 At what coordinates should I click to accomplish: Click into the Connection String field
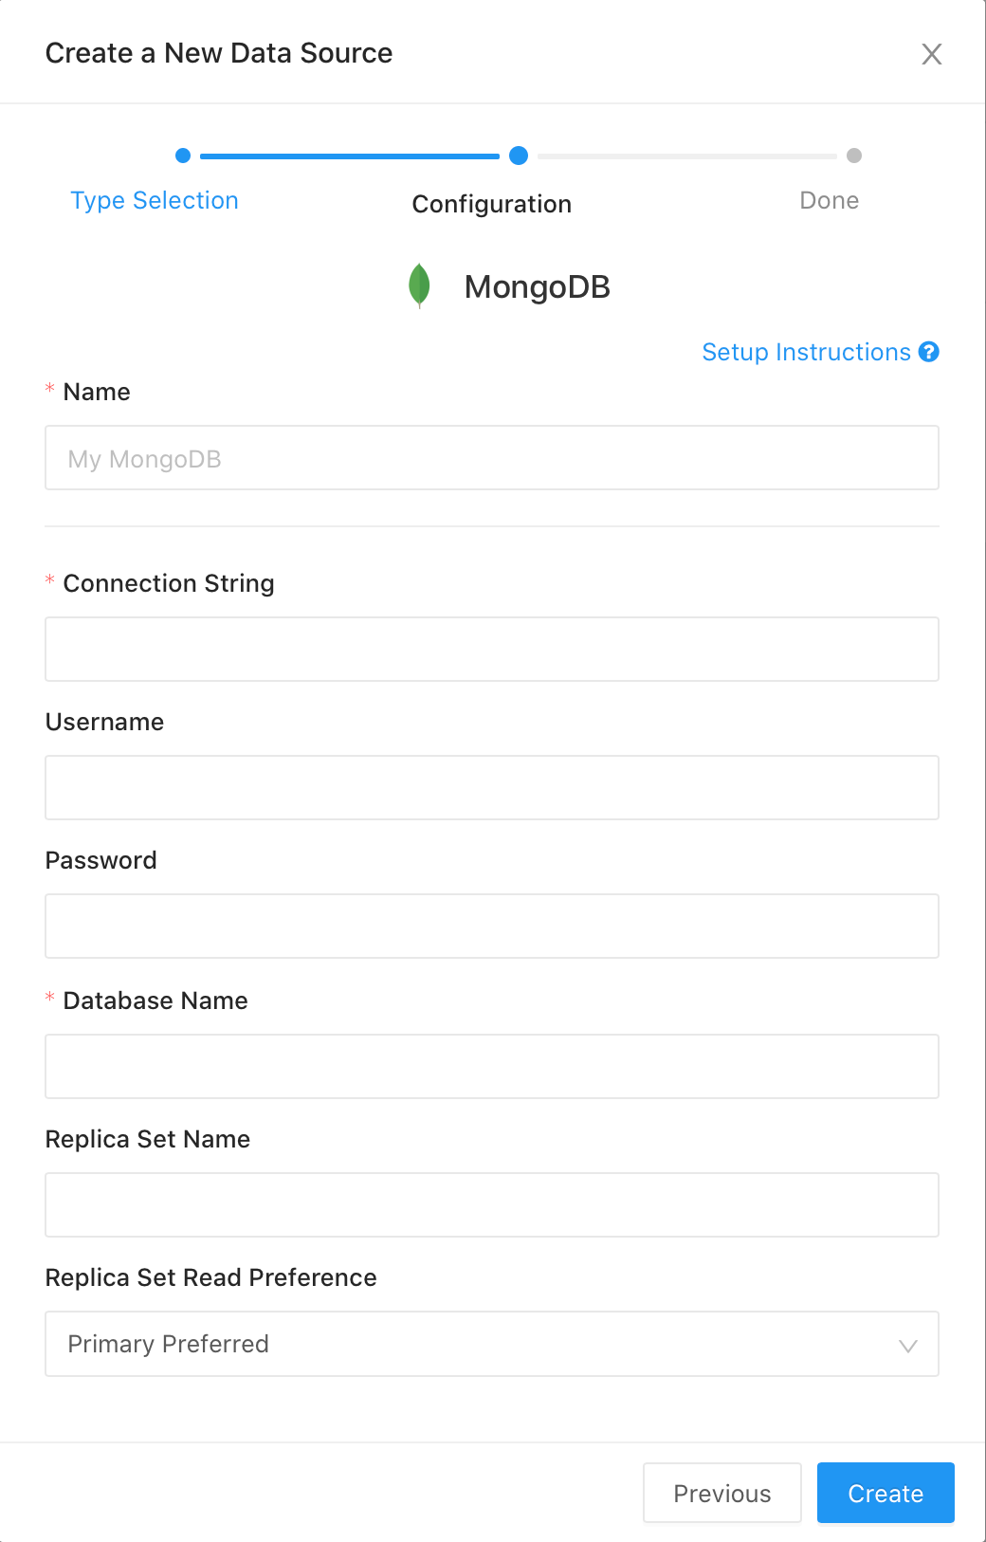[491, 650]
